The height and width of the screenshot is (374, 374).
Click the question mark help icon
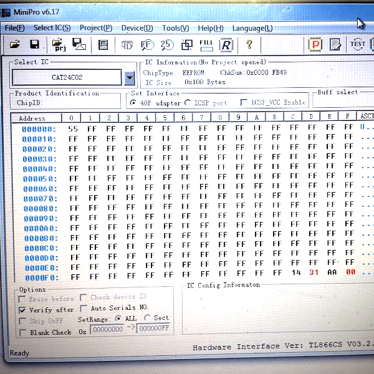249,44
